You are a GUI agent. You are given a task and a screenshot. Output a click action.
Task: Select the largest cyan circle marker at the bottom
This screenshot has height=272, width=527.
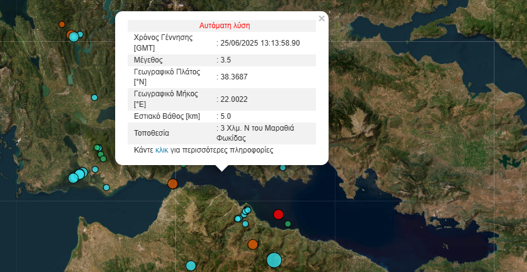274,259
